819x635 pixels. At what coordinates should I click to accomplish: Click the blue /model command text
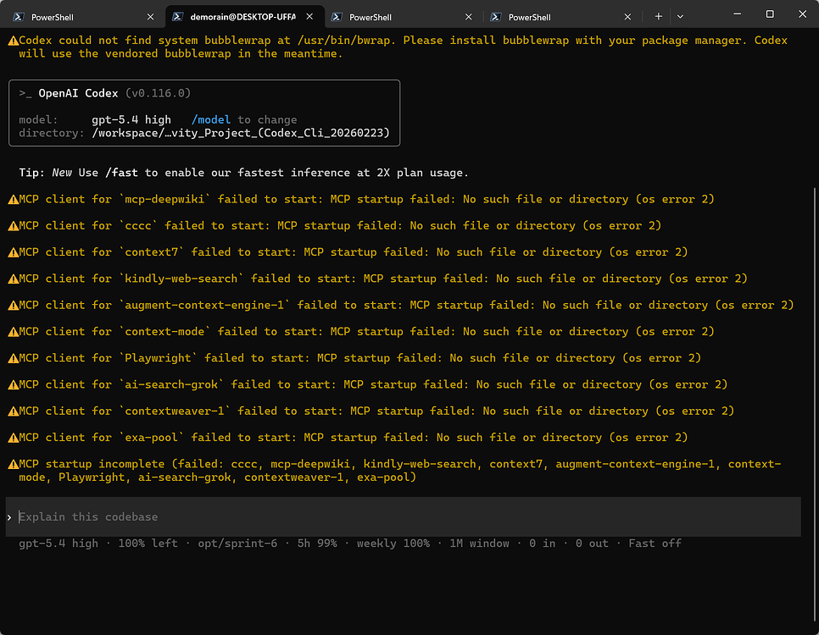(x=211, y=120)
